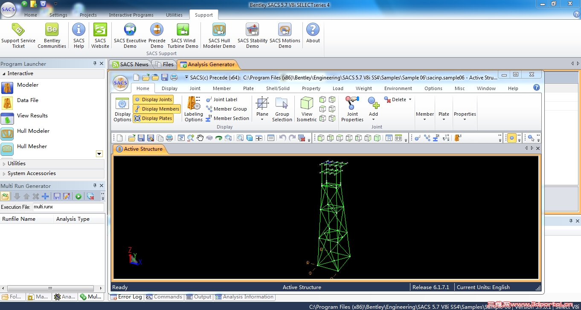Open Bentley Communities
This screenshot has height=310, width=581.
[52, 35]
